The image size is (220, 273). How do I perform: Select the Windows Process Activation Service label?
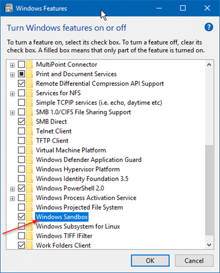[86, 198]
